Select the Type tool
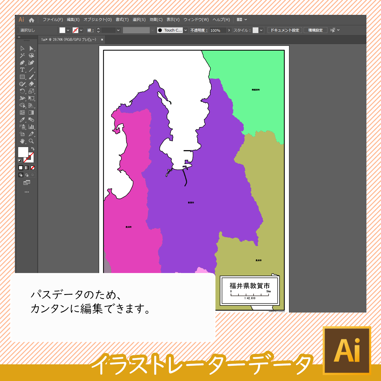 (x=22, y=70)
